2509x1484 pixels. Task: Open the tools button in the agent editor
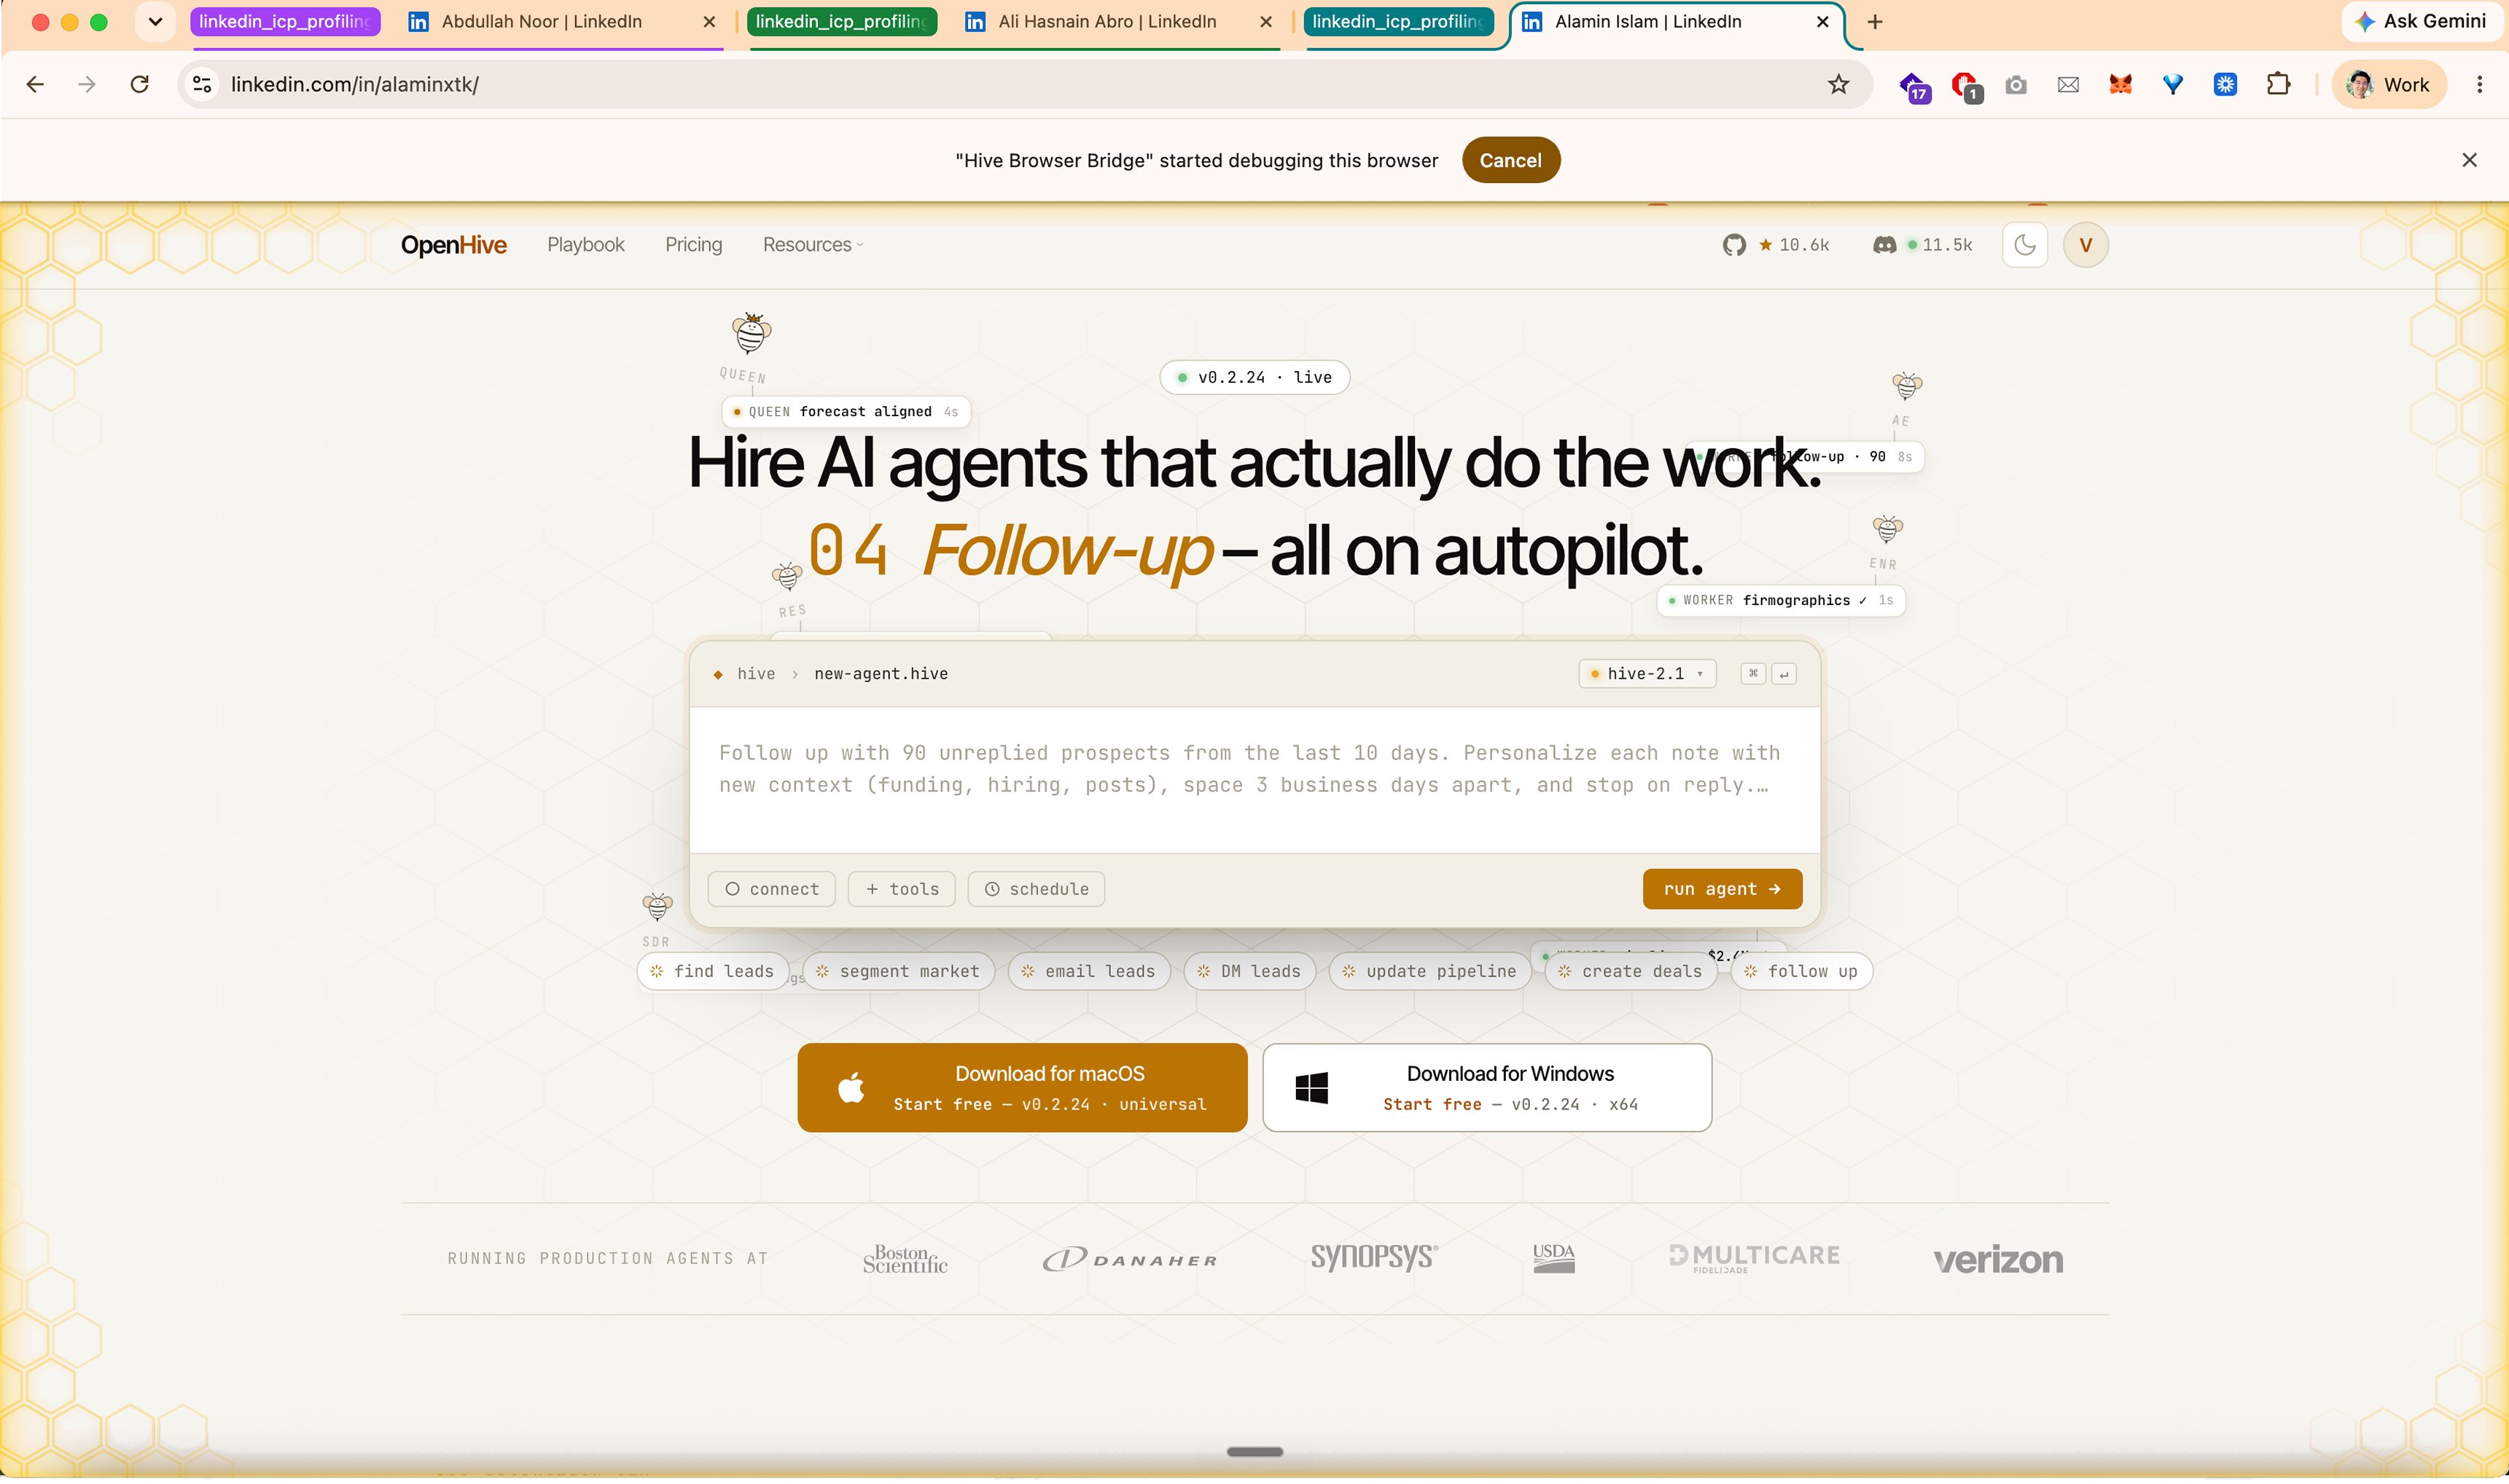pyautogui.click(x=901, y=889)
